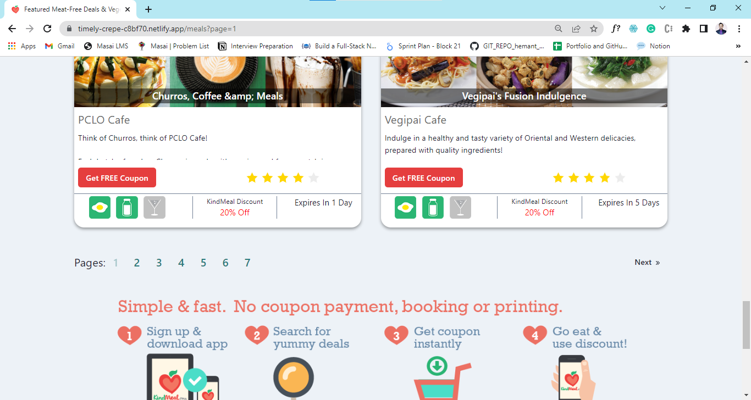
Task: Open the Apps grid in bookmarks bar
Action: pos(22,46)
